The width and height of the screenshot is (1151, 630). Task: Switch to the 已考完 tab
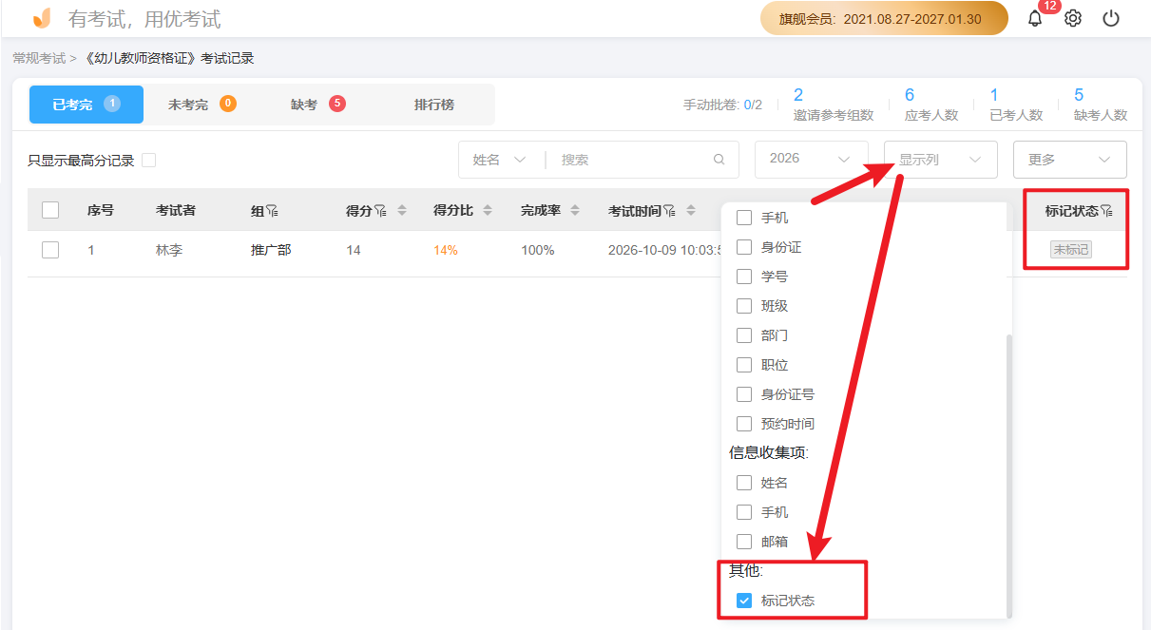86,105
